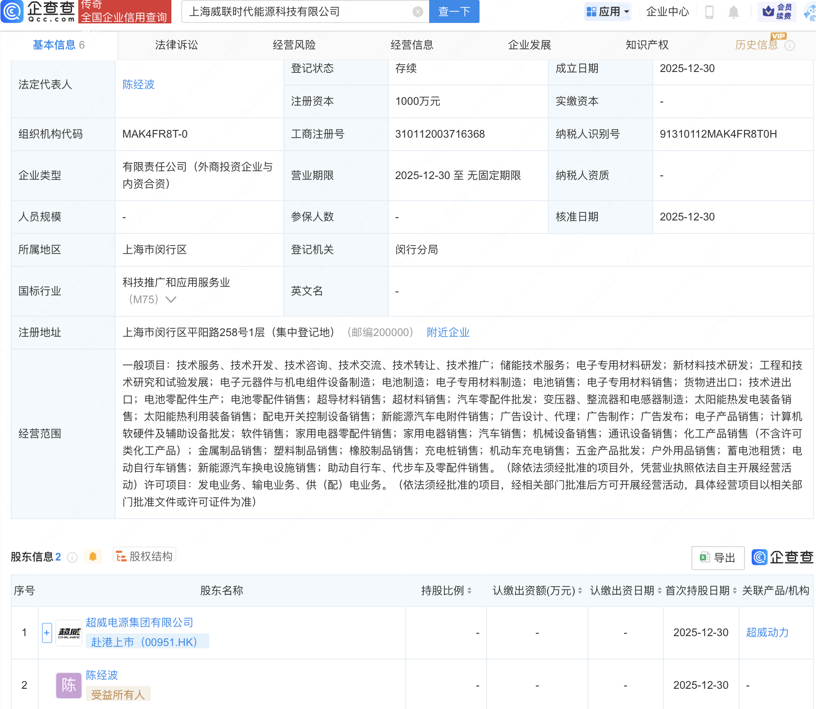This screenshot has height=709, width=816.
Task: Switch to the Intellectual Property tab
Action: pos(647,45)
